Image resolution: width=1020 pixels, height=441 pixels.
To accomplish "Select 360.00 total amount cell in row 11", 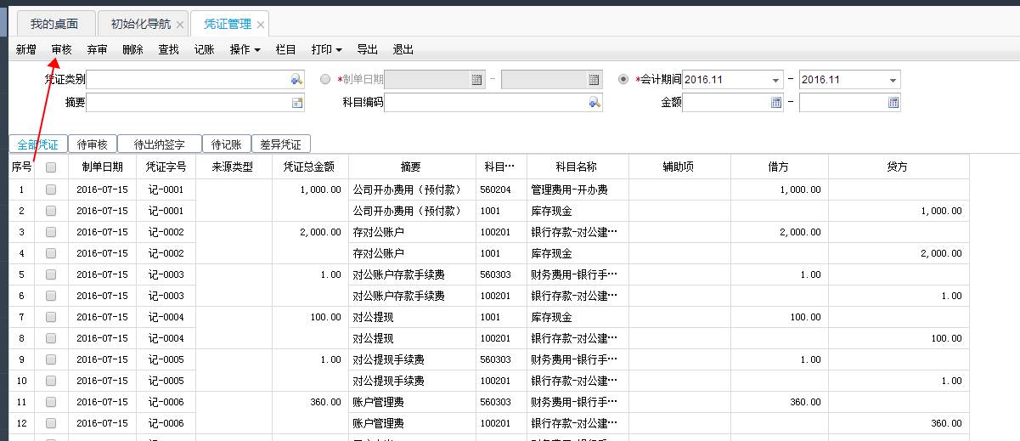I will coord(310,402).
